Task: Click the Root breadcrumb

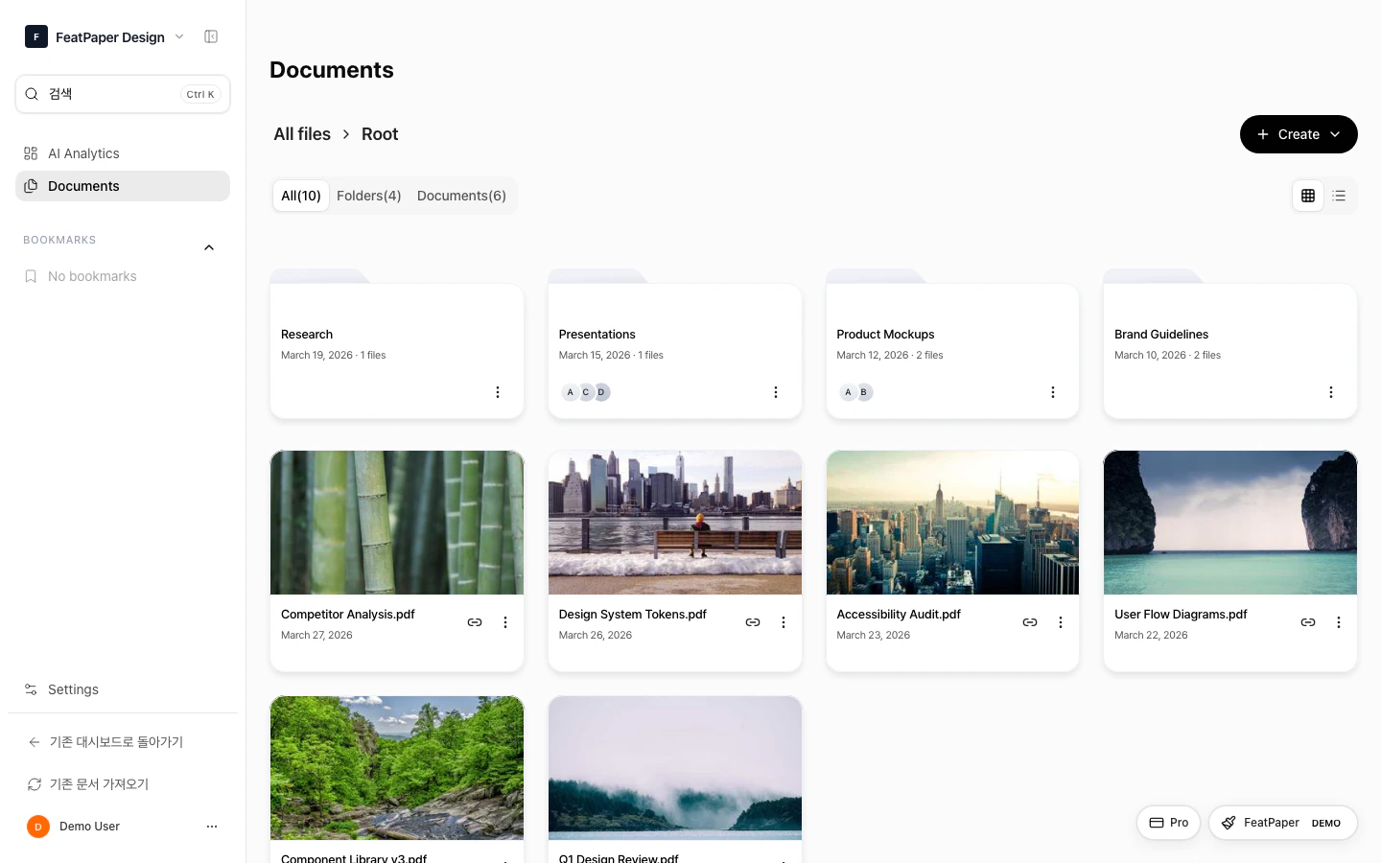Action: (380, 134)
